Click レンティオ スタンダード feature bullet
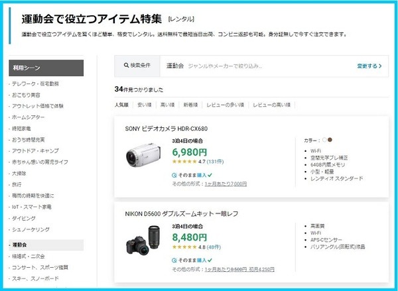Image resolution: width=398 pixels, height=291 pixels. click(337, 178)
